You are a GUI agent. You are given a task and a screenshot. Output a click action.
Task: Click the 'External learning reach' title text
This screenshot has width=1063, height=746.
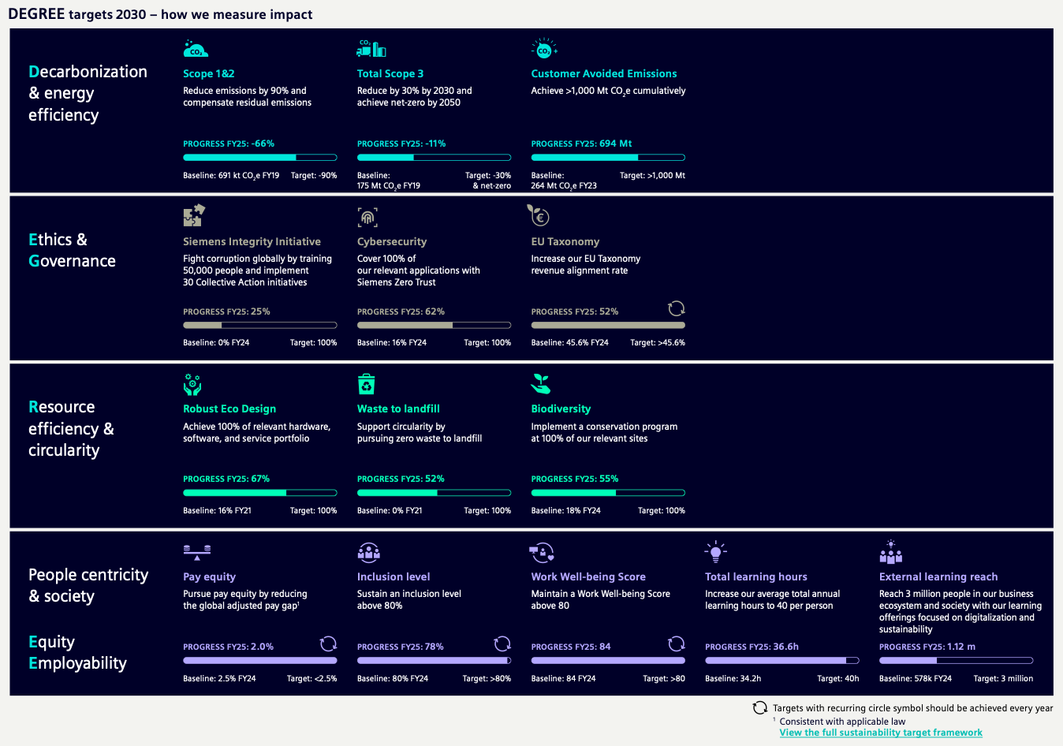tap(938, 576)
